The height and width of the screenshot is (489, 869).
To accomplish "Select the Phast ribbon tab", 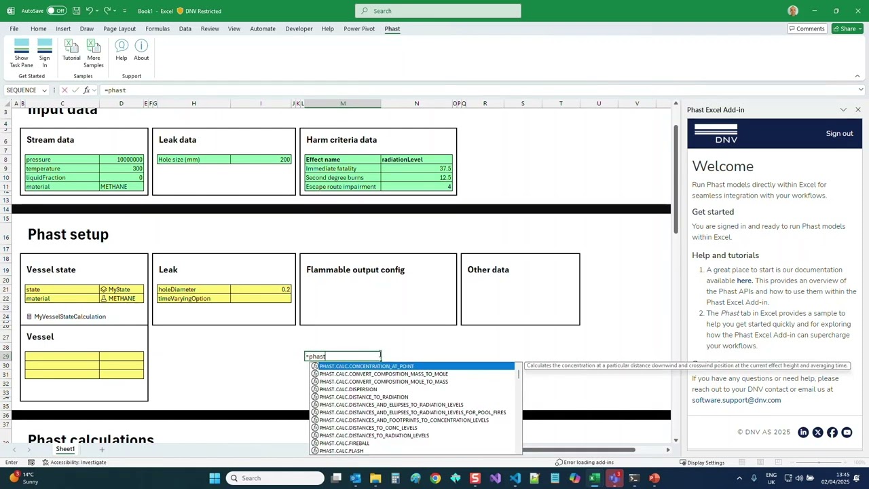I will click(392, 29).
